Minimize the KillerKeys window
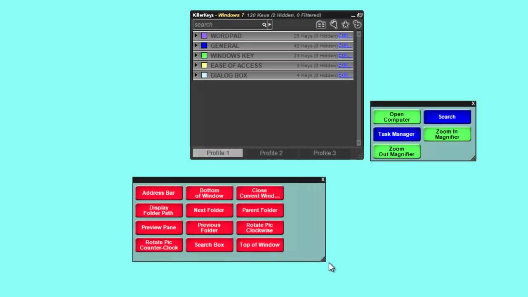Viewport: 528px width, 297px height. click(x=353, y=16)
